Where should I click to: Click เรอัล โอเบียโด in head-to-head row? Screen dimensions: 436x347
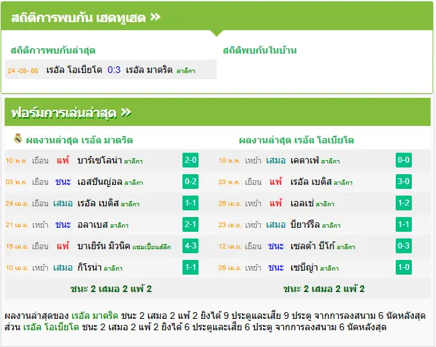pos(74,70)
